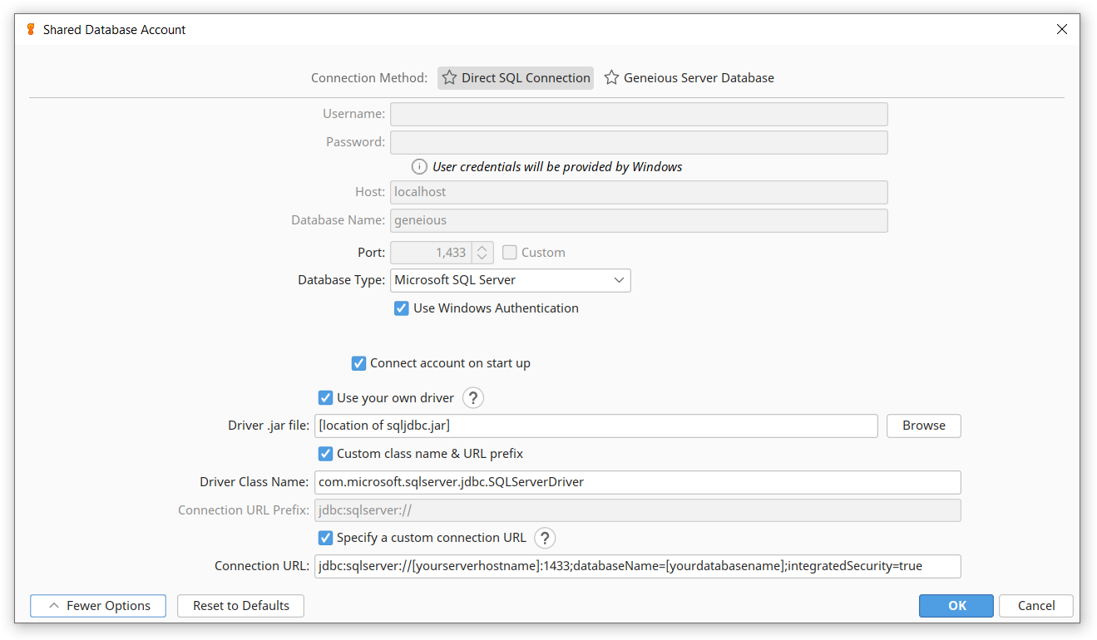Image resolution: width=1097 pixels, height=640 pixels.
Task: Click the Database Name field
Action: click(639, 220)
